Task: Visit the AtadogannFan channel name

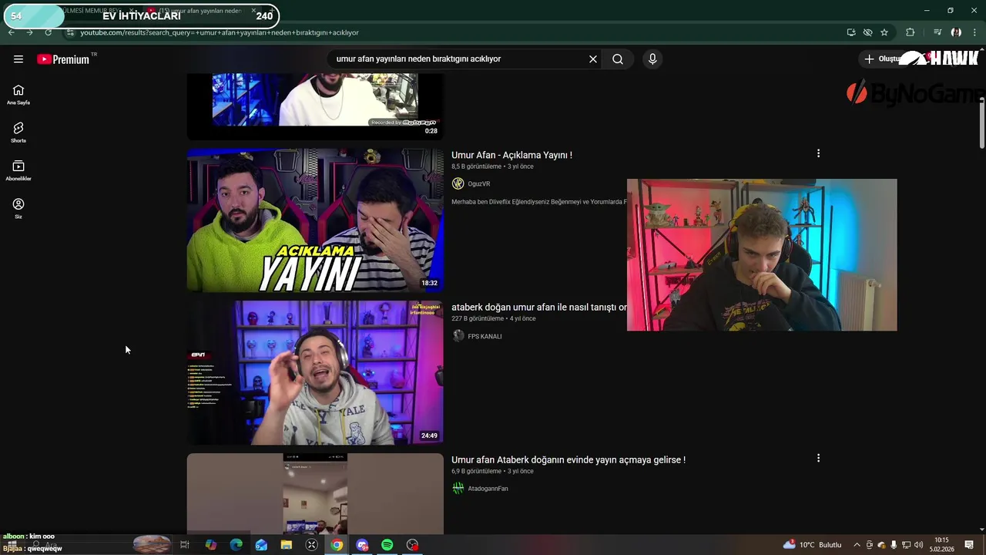Action: point(488,489)
